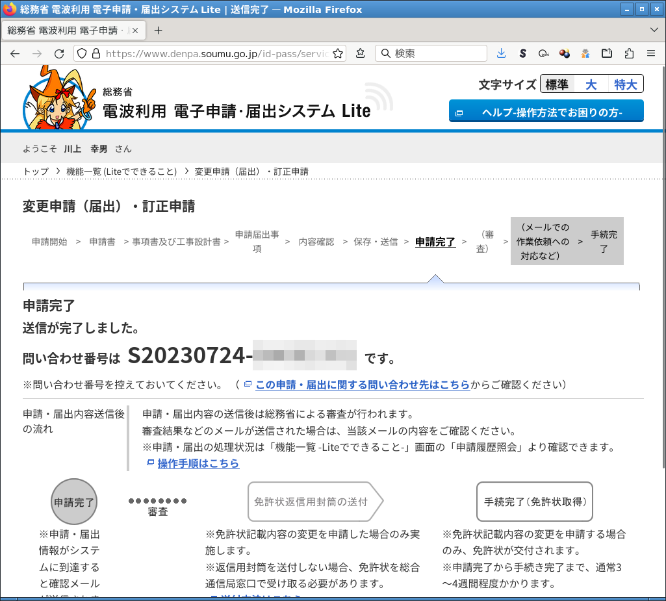This screenshot has width=666, height=601.
Task: Open the 操作手順はこちら link
Action: click(198, 463)
